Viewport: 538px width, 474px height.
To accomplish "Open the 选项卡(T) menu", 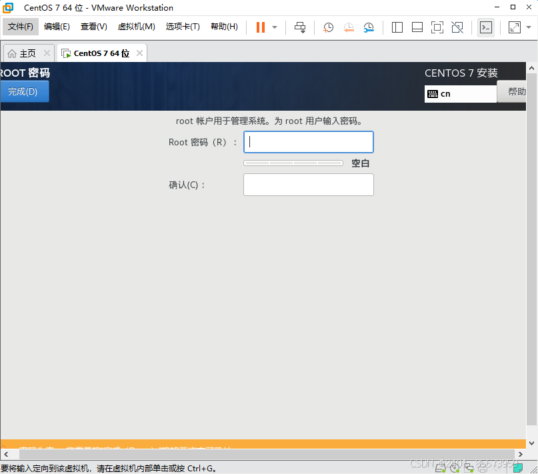I will point(183,27).
